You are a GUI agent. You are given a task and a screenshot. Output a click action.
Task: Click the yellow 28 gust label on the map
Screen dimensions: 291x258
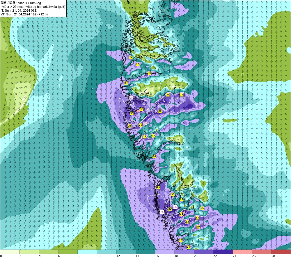(x=158, y=187)
